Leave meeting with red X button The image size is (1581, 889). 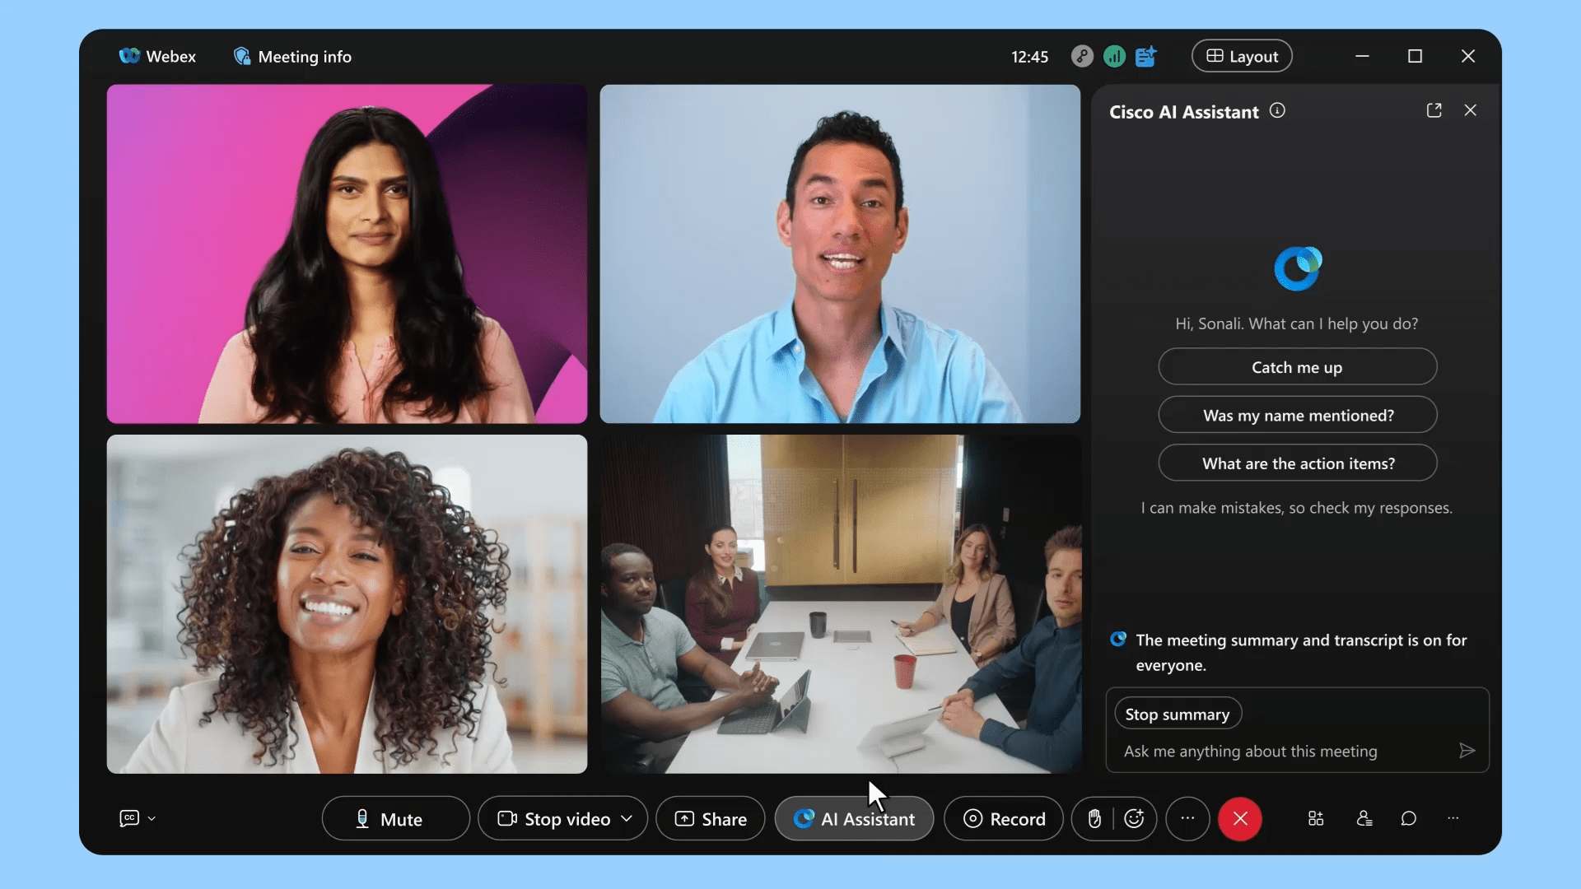pyautogui.click(x=1240, y=818)
